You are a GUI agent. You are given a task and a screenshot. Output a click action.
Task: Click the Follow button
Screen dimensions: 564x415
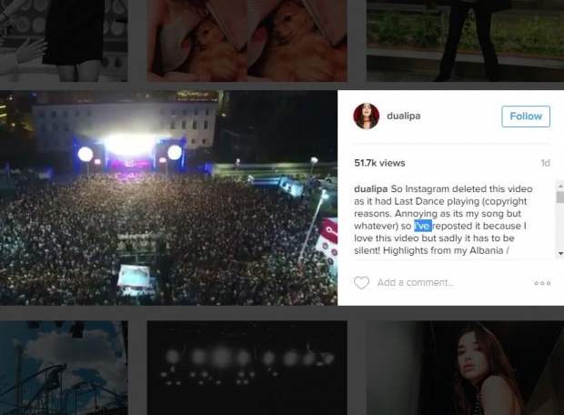pyautogui.click(x=526, y=116)
